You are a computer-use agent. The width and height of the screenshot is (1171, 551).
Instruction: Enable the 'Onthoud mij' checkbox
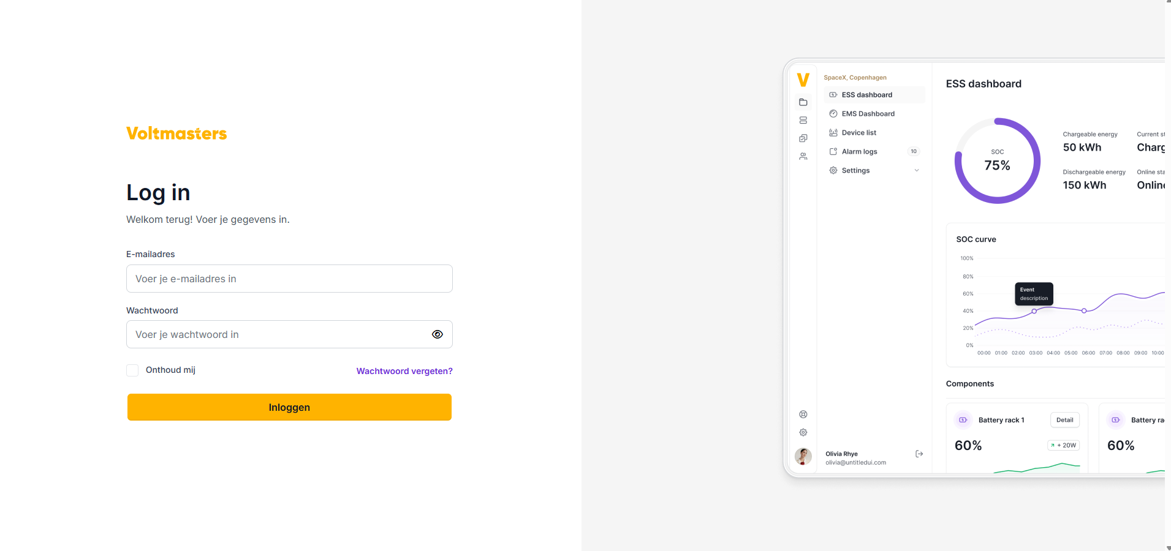(x=132, y=370)
